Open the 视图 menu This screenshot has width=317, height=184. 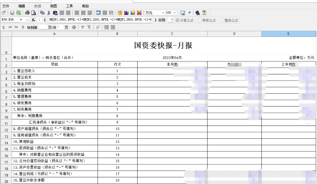(x=53, y=6)
